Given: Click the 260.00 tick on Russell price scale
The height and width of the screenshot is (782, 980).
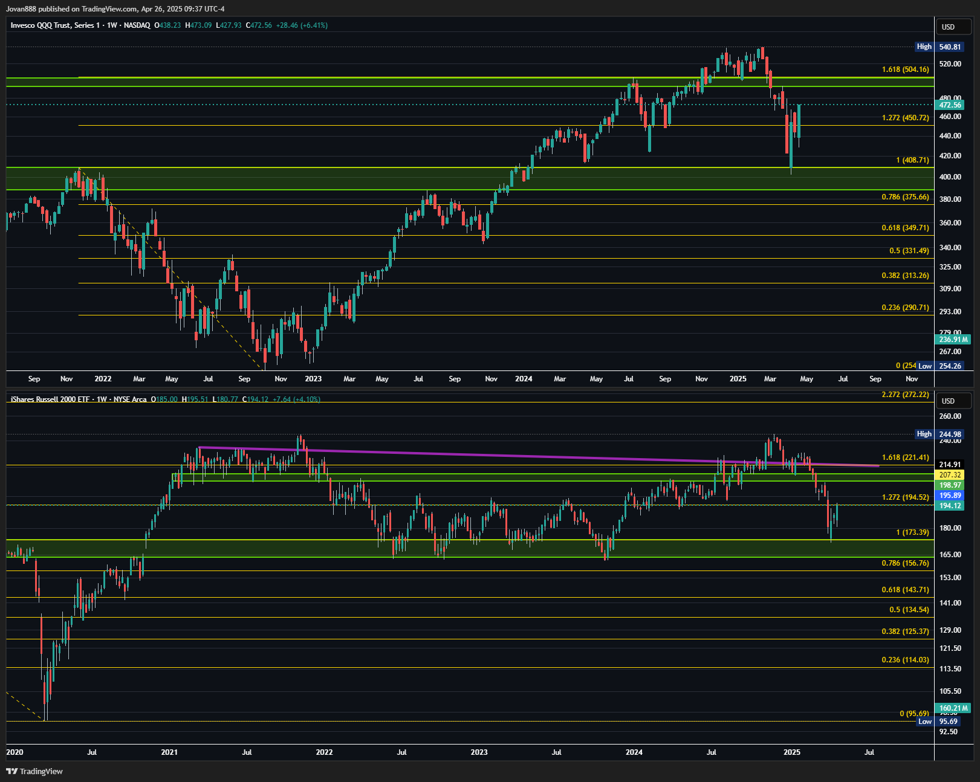Looking at the screenshot, I should click(x=950, y=416).
